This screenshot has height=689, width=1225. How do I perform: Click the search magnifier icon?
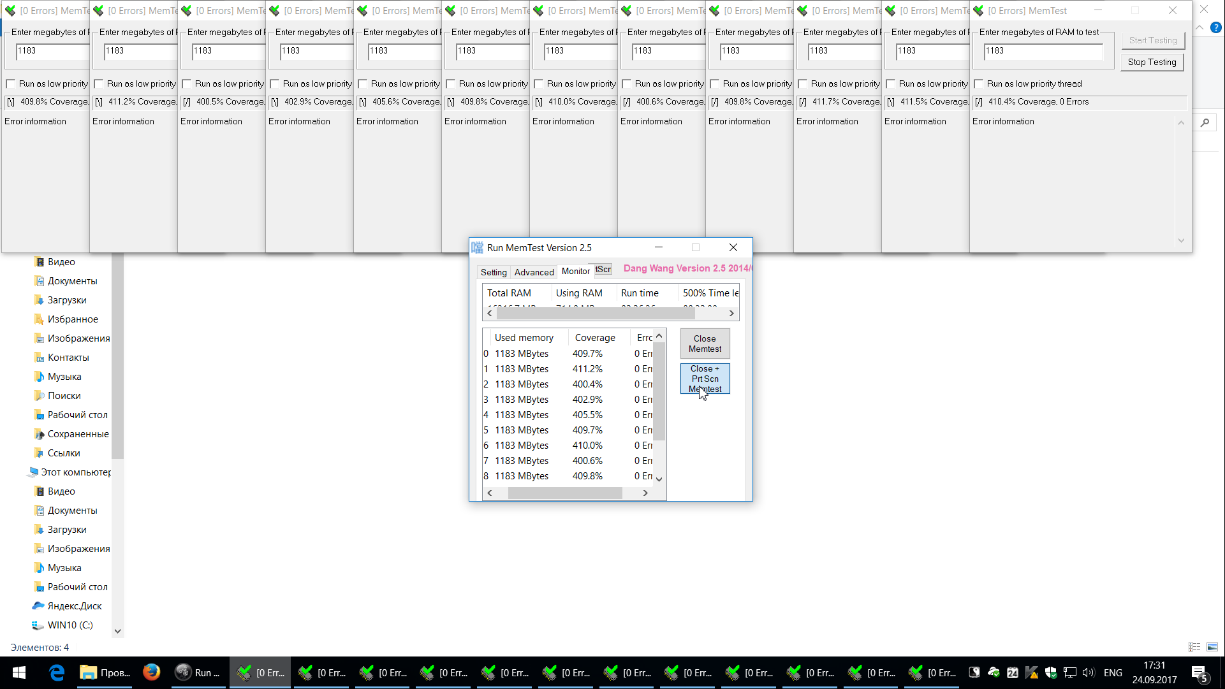(x=1205, y=122)
